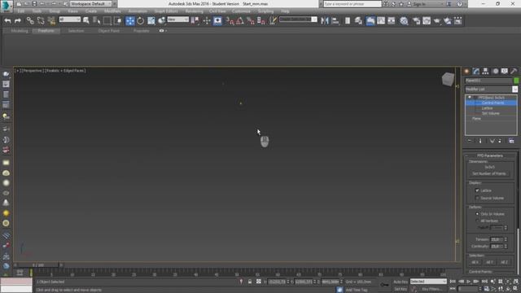Choose the Rectangular Selection Region tool
521x293 pixels.
point(107,20)
